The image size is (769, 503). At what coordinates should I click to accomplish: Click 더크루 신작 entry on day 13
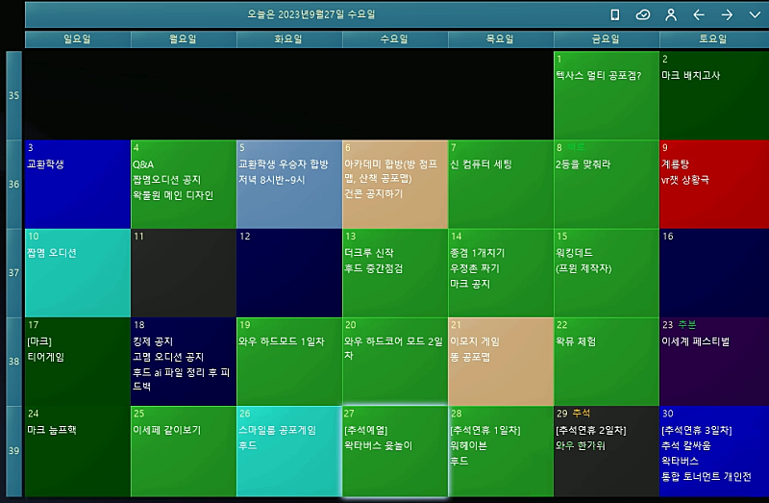click(369, 253)
